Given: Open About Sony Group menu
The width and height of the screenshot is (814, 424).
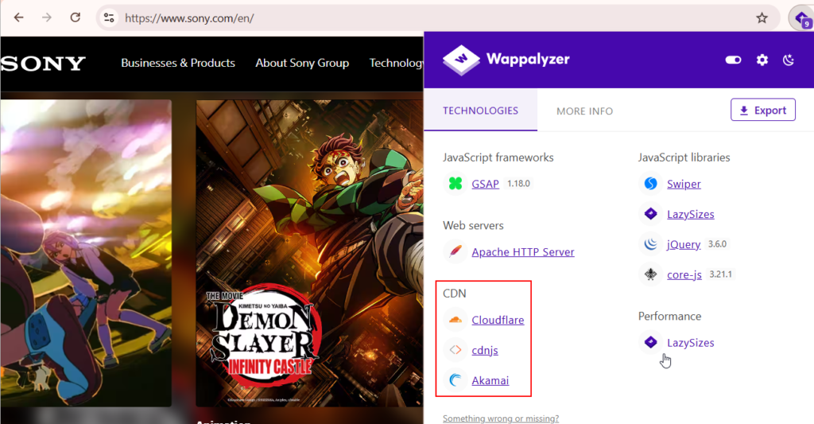Looking at the screenshot, I should [302, 63].
